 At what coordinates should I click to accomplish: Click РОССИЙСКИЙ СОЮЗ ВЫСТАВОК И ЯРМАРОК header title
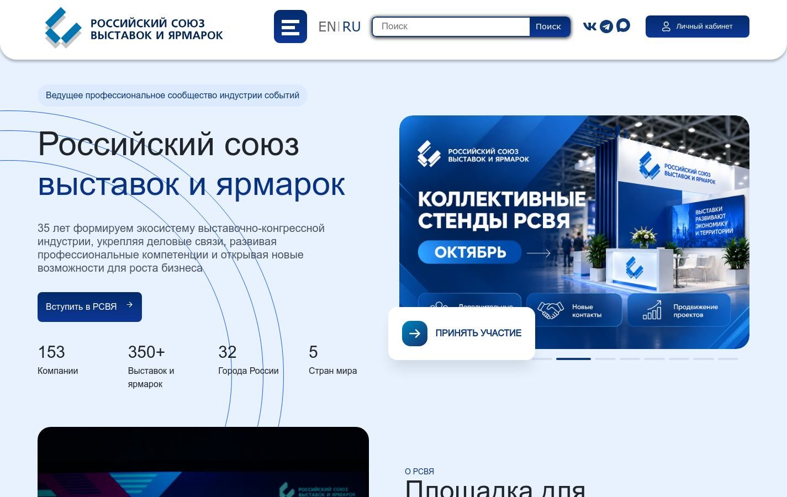click(x=157, y=29)
